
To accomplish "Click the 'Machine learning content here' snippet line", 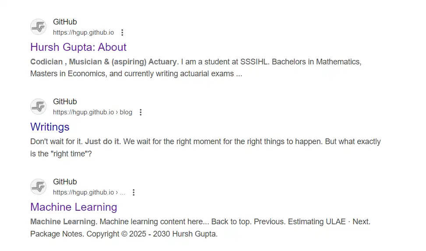I will 154,222.
